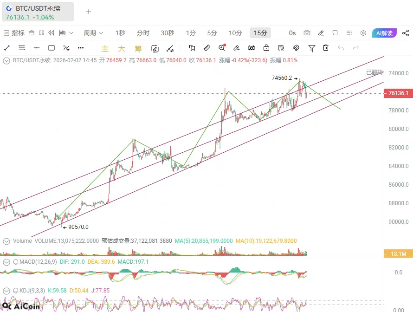The height and width of the screenshot is (312, 413).
Task: Click the briefcase toolbox icon
Action: 32,33
